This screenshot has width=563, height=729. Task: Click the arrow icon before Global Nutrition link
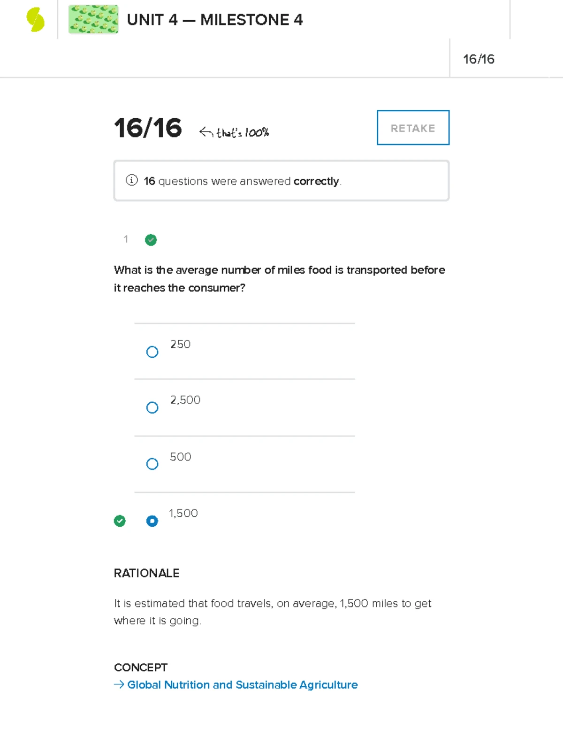119,685
